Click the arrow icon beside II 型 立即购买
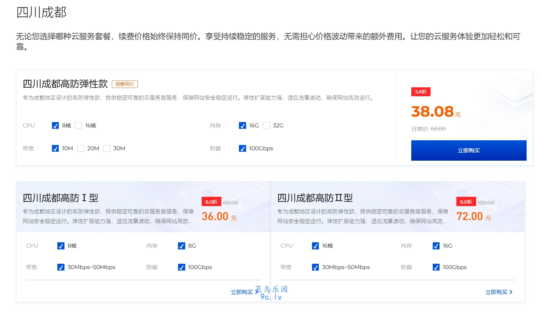 pos(511,292)
